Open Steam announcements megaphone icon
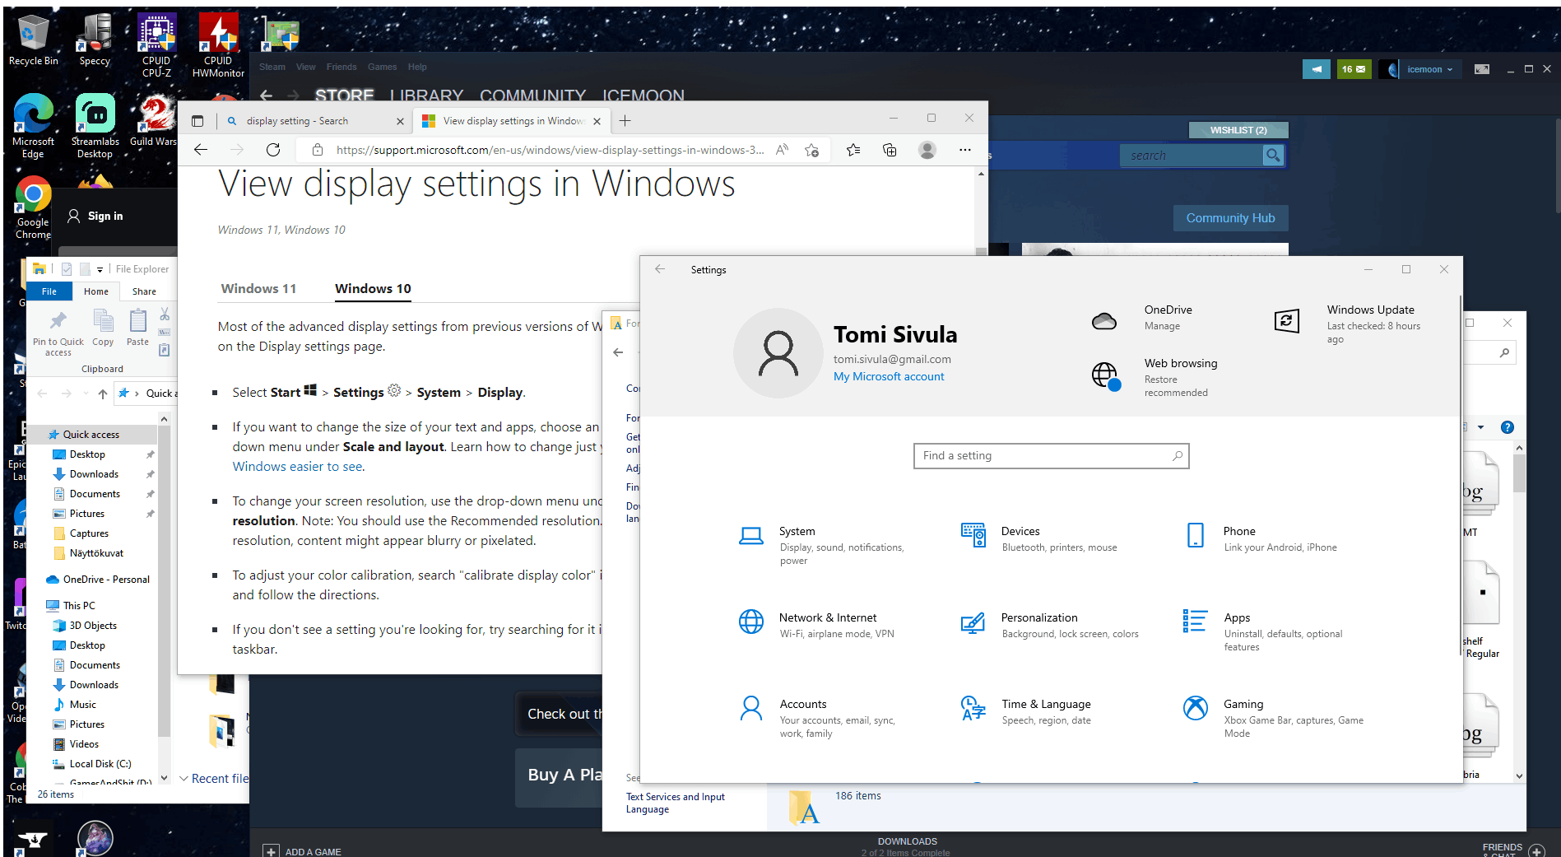 pos(1316,69)
